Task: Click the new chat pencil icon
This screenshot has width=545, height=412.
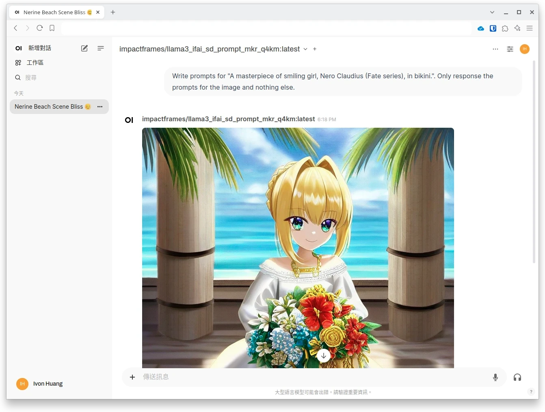Action: [84, 48]
